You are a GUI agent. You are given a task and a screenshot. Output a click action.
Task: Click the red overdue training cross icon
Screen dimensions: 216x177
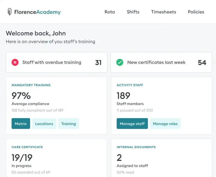point(15,62)
